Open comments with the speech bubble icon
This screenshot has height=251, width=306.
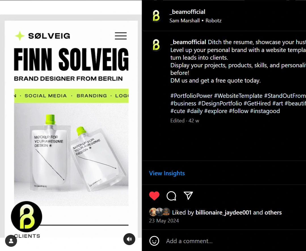171,196
